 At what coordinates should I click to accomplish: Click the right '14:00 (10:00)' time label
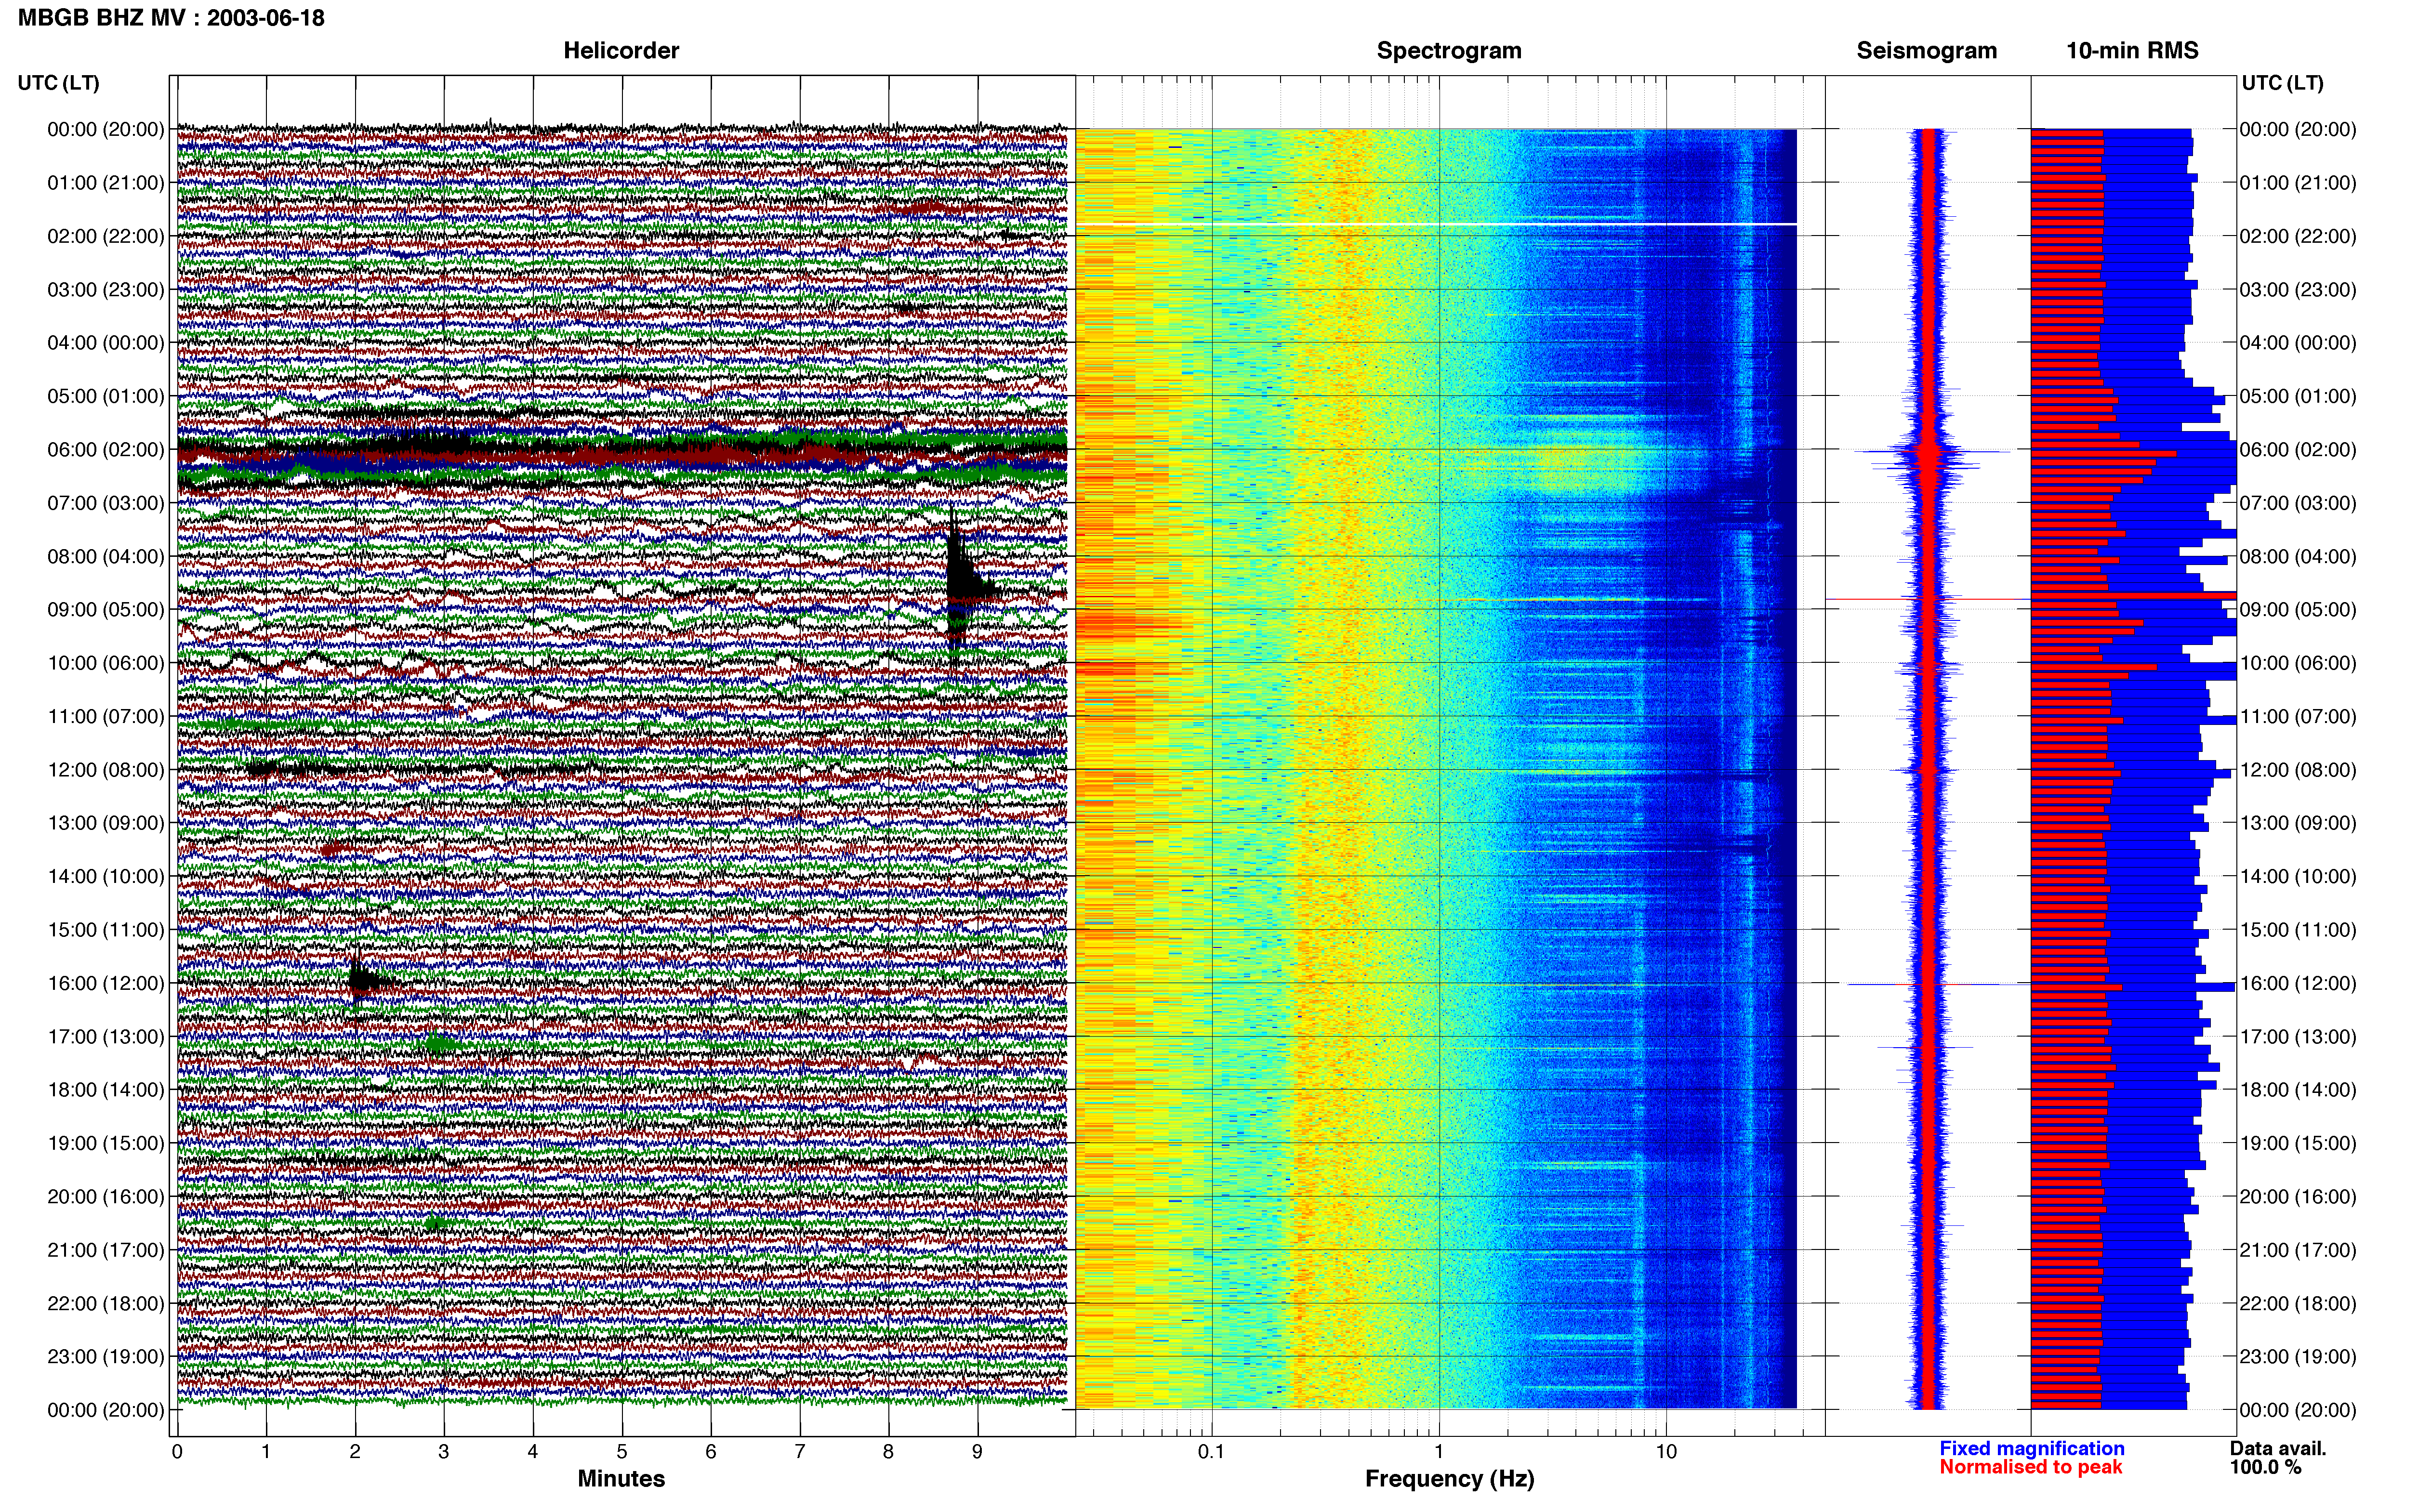tap(2298, 876)
